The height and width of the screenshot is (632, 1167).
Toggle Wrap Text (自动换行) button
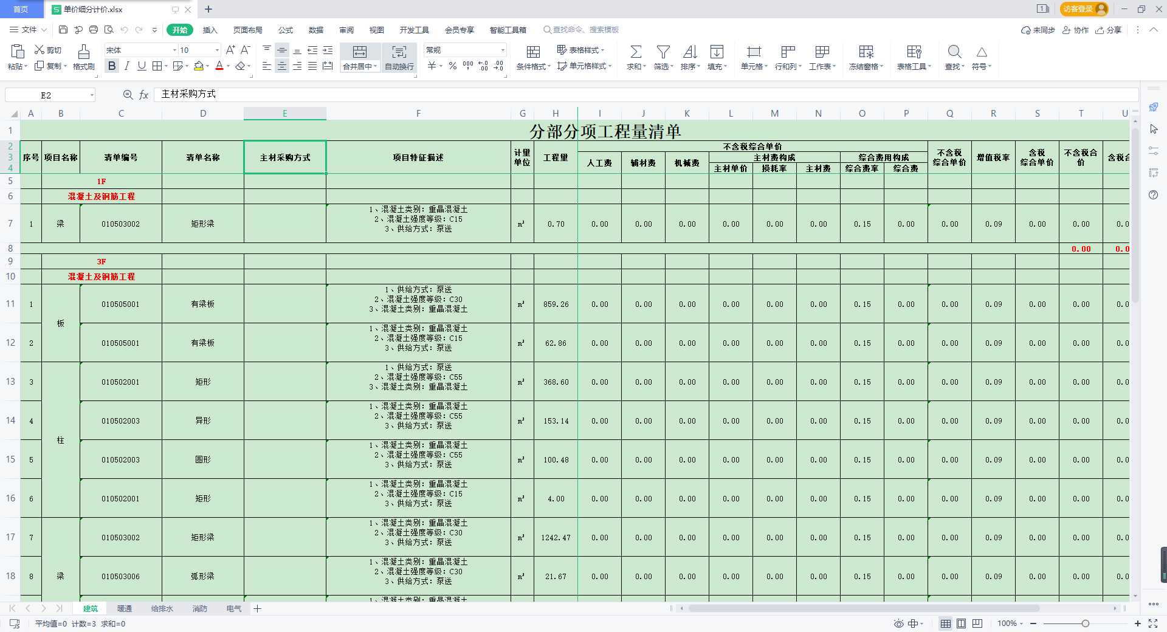pos(399,52)
